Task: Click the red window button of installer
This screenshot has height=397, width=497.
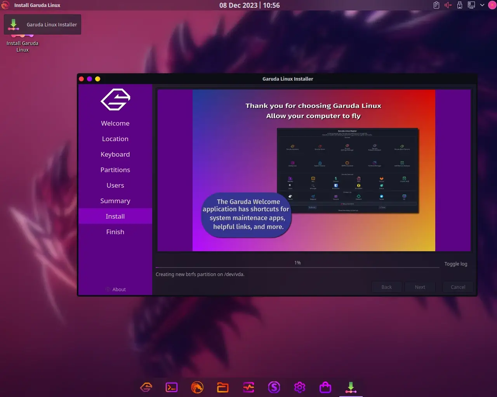Action: click(82, 79)
